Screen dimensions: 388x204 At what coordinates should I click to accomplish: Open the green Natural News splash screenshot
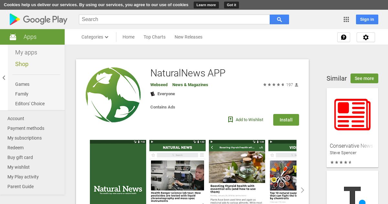click(118, 172)
